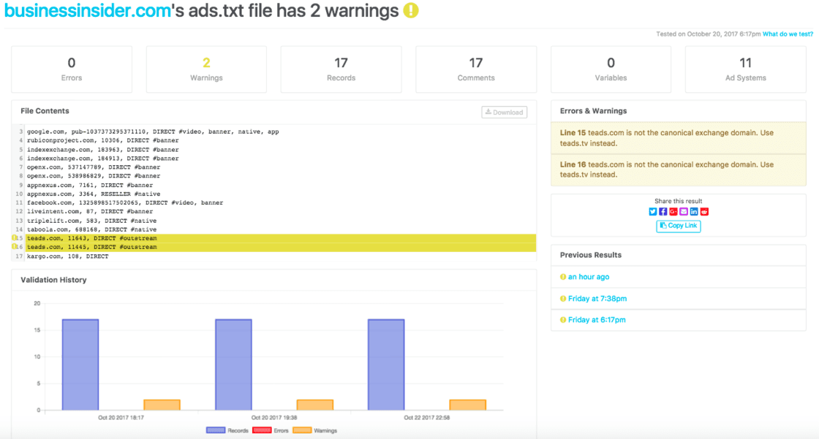Click Oct 20 19:38 warnings bar
This screenshot has height=439, width=819.
coord(315,405)
